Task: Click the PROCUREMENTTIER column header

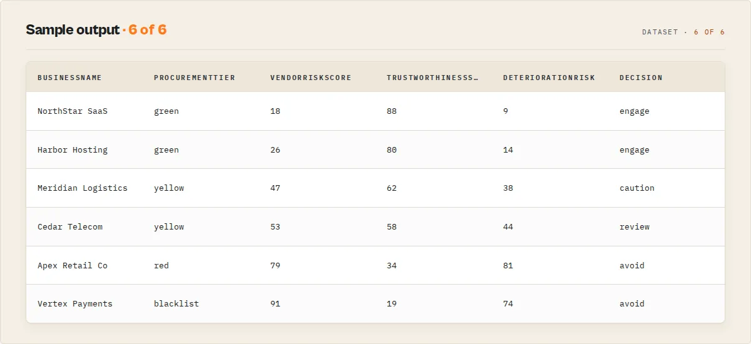Action: [x=195, y=78]
